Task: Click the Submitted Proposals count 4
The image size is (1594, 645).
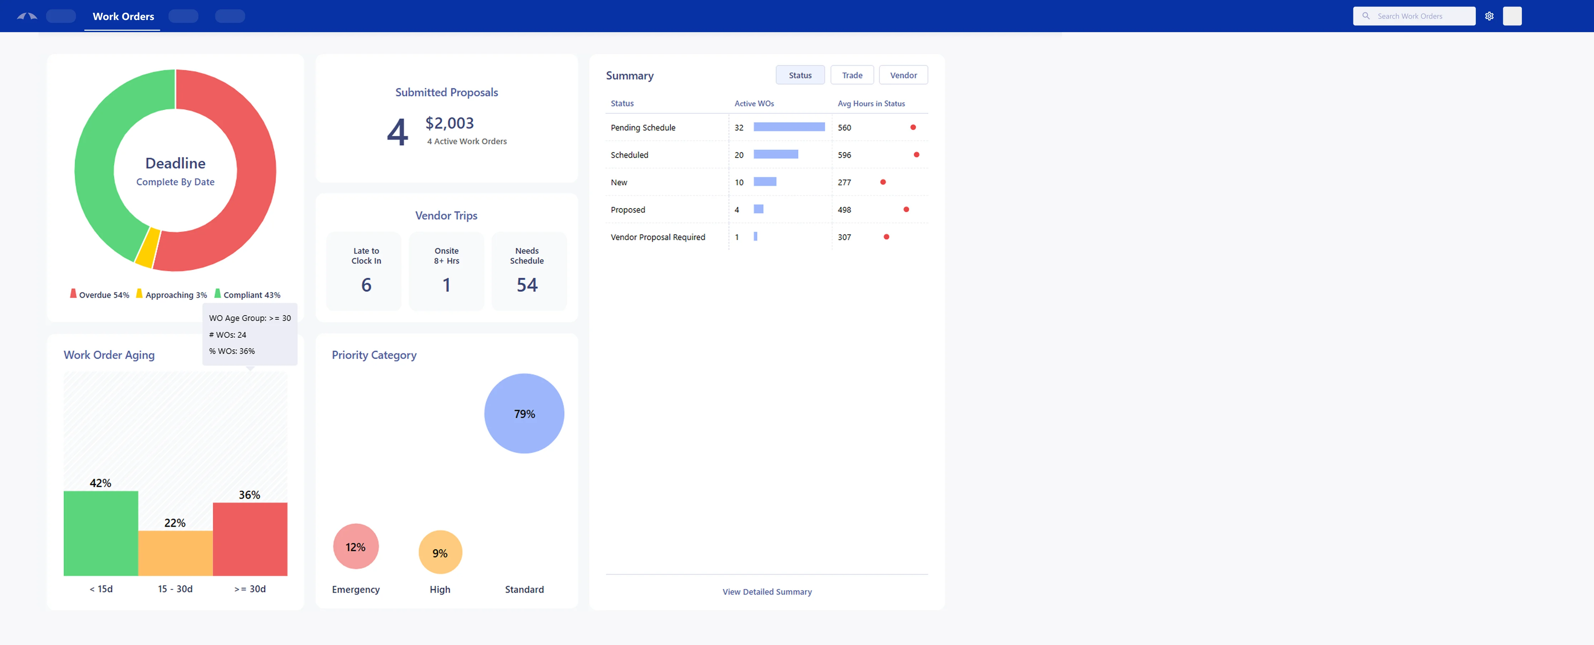Action: [397, 132]
